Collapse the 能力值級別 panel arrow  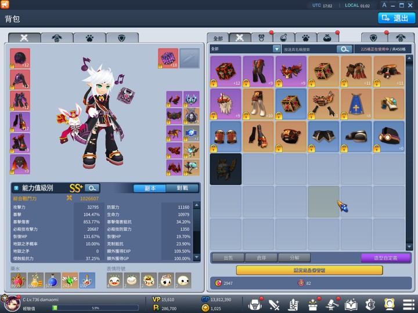tap(16, 188)
